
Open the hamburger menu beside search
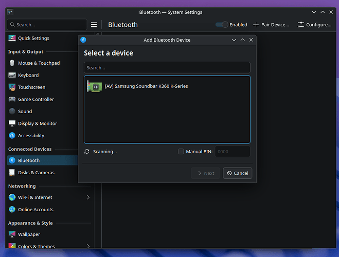pyautogui.click(x=94, y=25)
